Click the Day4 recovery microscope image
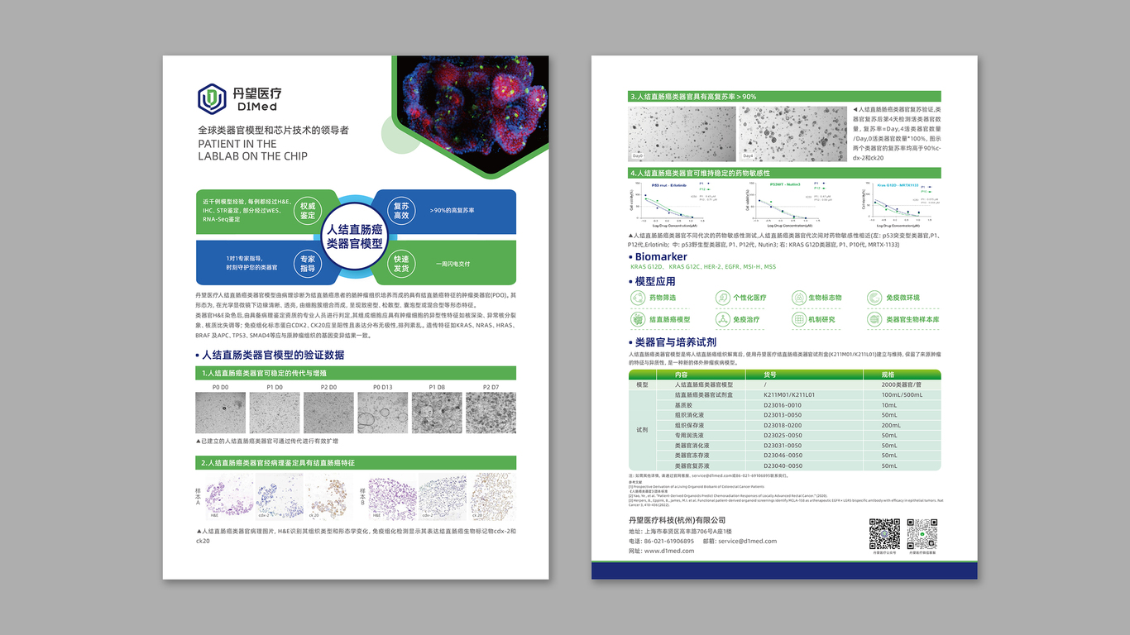Screen dimensions: 1130x635 [x=792, y=132]
